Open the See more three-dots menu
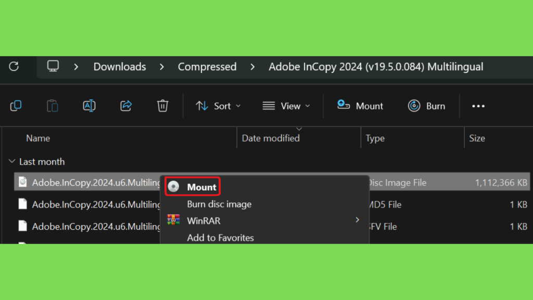533x300 pixels. pyautogui.click(x=478, y=106)
